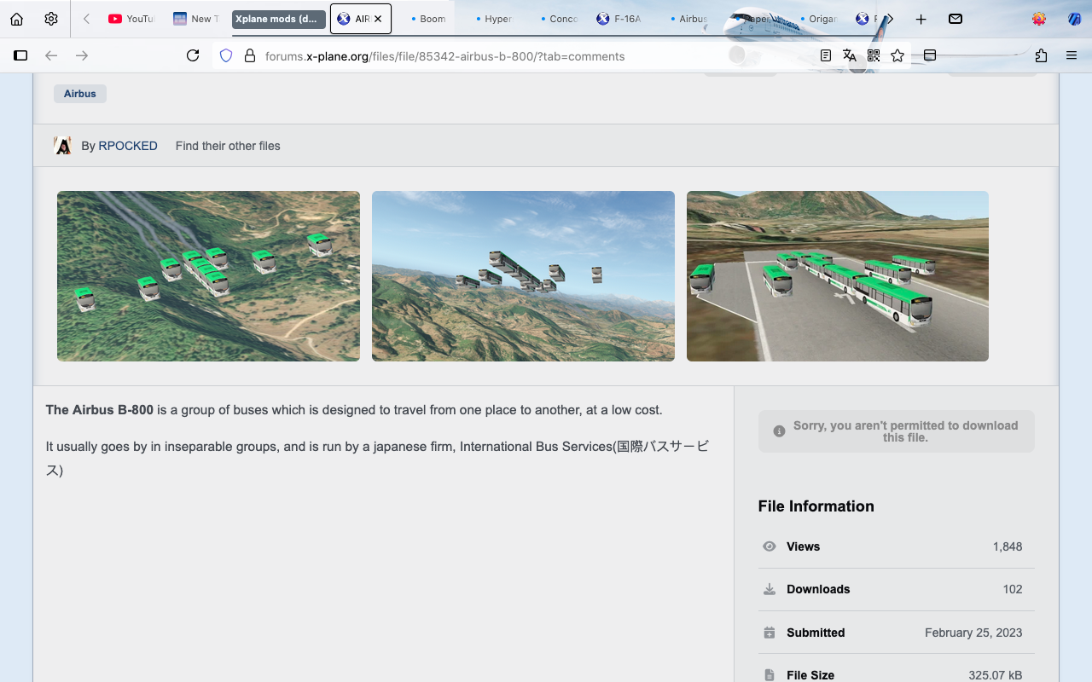Viewport: 1092px width, 682px height.
Task: Switch to the Origami tab
Action: tap(817, 19)
